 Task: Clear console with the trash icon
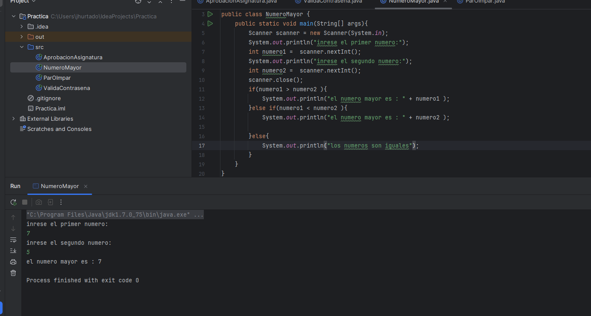tap(13, 273)
